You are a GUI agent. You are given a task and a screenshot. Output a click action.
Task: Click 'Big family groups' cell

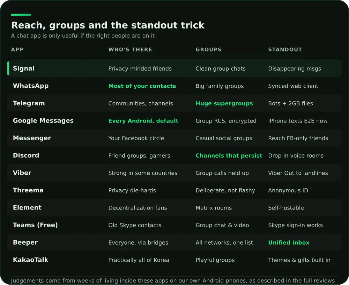tap(220, 86)
